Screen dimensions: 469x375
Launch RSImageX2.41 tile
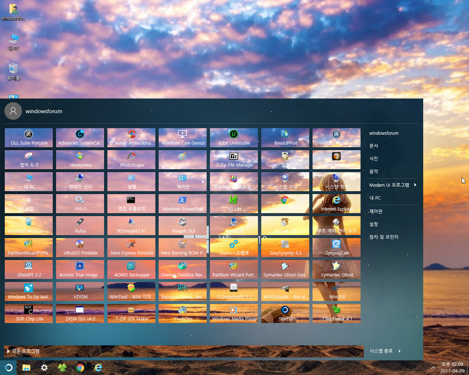(x=131, y=226)
